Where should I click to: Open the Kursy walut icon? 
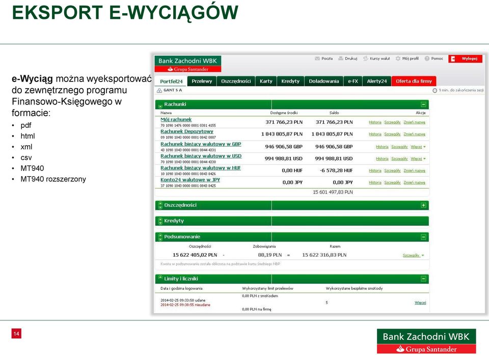366,59
